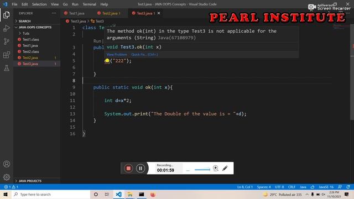
Task: Open the Run and Debug view
Action: pos(7,28)
